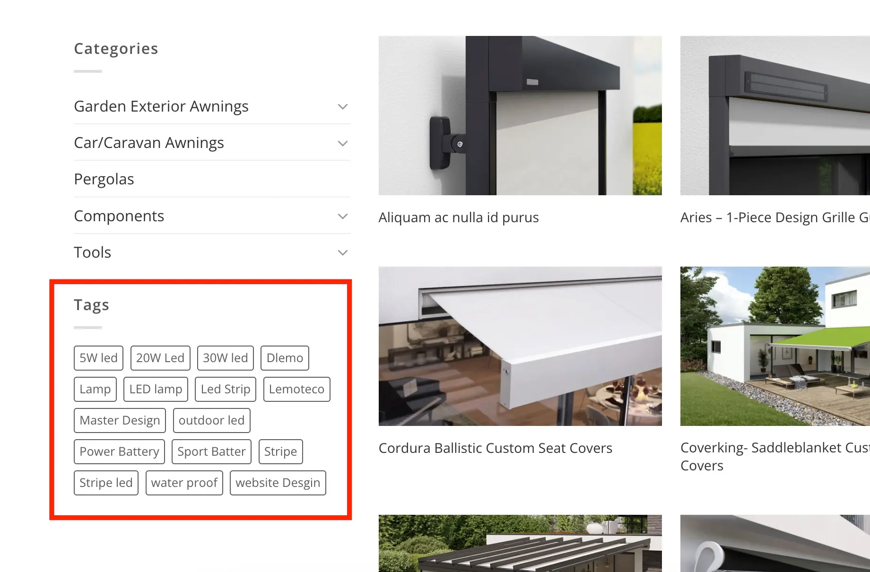The width and height of the screenshot is (870, 572).
Task: Expand the Components category chevron
Action: [342, 217]
